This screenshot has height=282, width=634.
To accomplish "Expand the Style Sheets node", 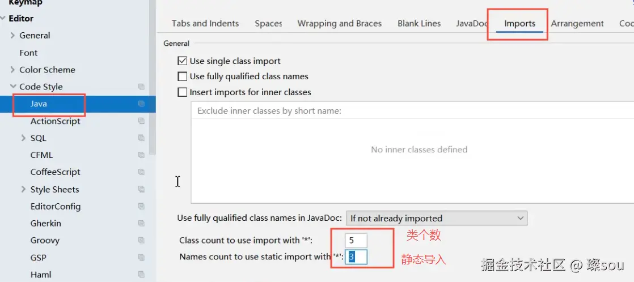I will pyautogui.click(x=23, y=189).
